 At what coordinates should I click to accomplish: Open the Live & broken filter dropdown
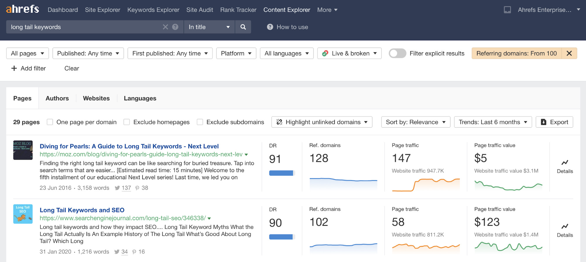click(x=349, y=53)
